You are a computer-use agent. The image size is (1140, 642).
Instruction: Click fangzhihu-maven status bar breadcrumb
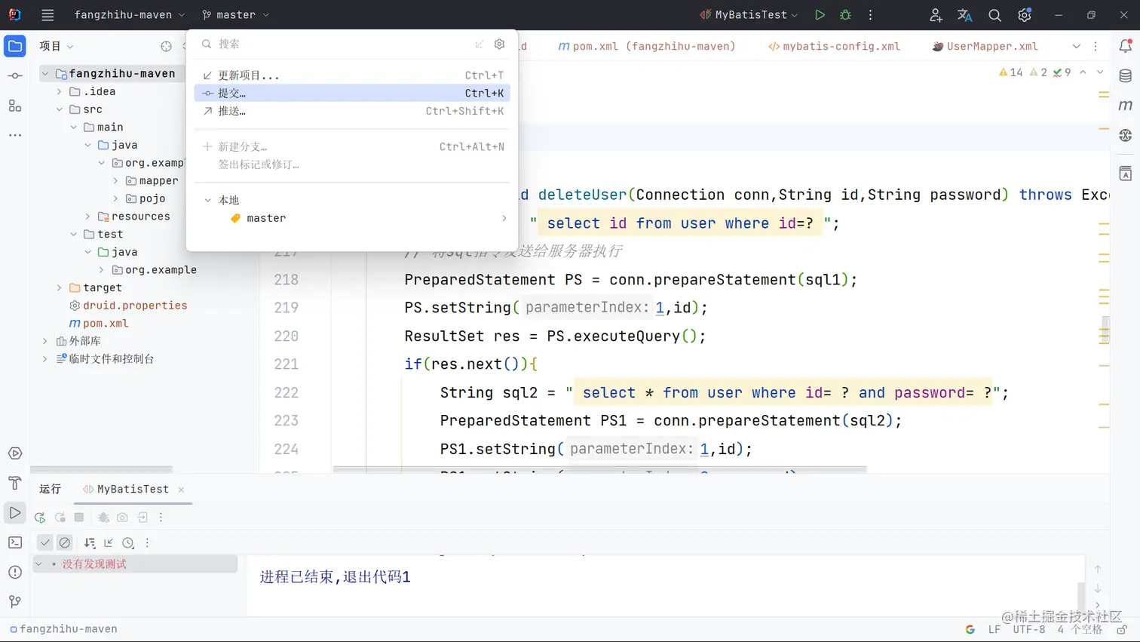[63, 628]
